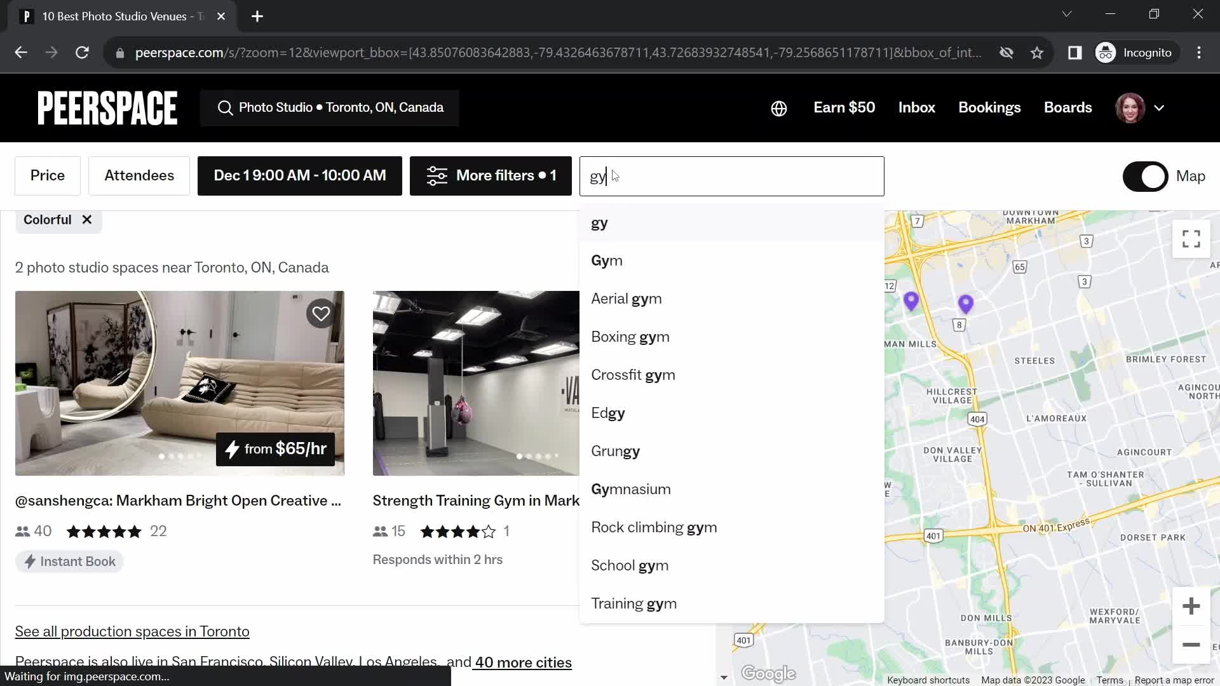Screen dimensions: 1220x686
Task: Toggle the Map switch off
Action: (1145, 177)
